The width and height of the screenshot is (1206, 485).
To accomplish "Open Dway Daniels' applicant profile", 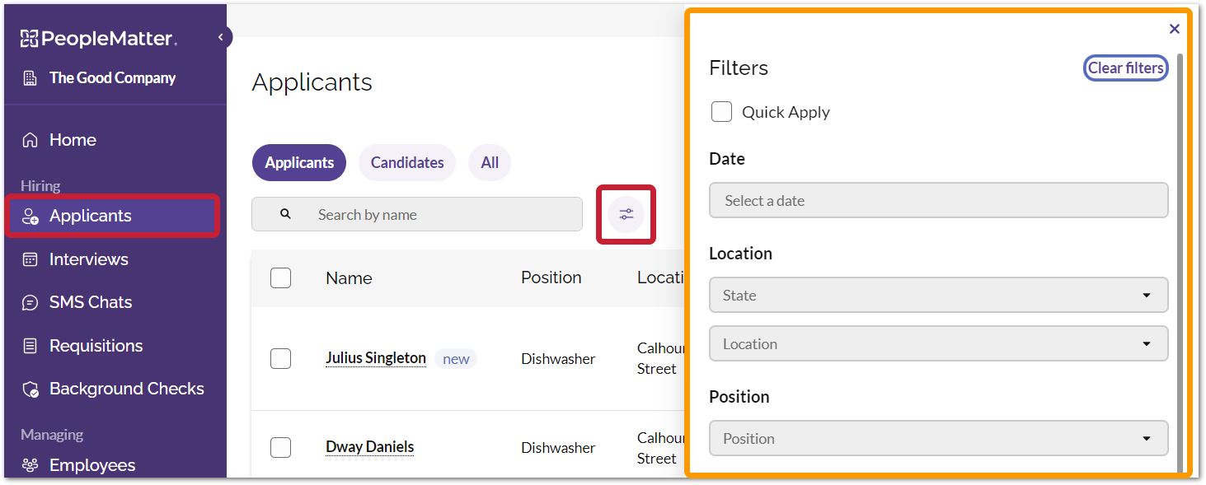I will click(x=369, y=446).
